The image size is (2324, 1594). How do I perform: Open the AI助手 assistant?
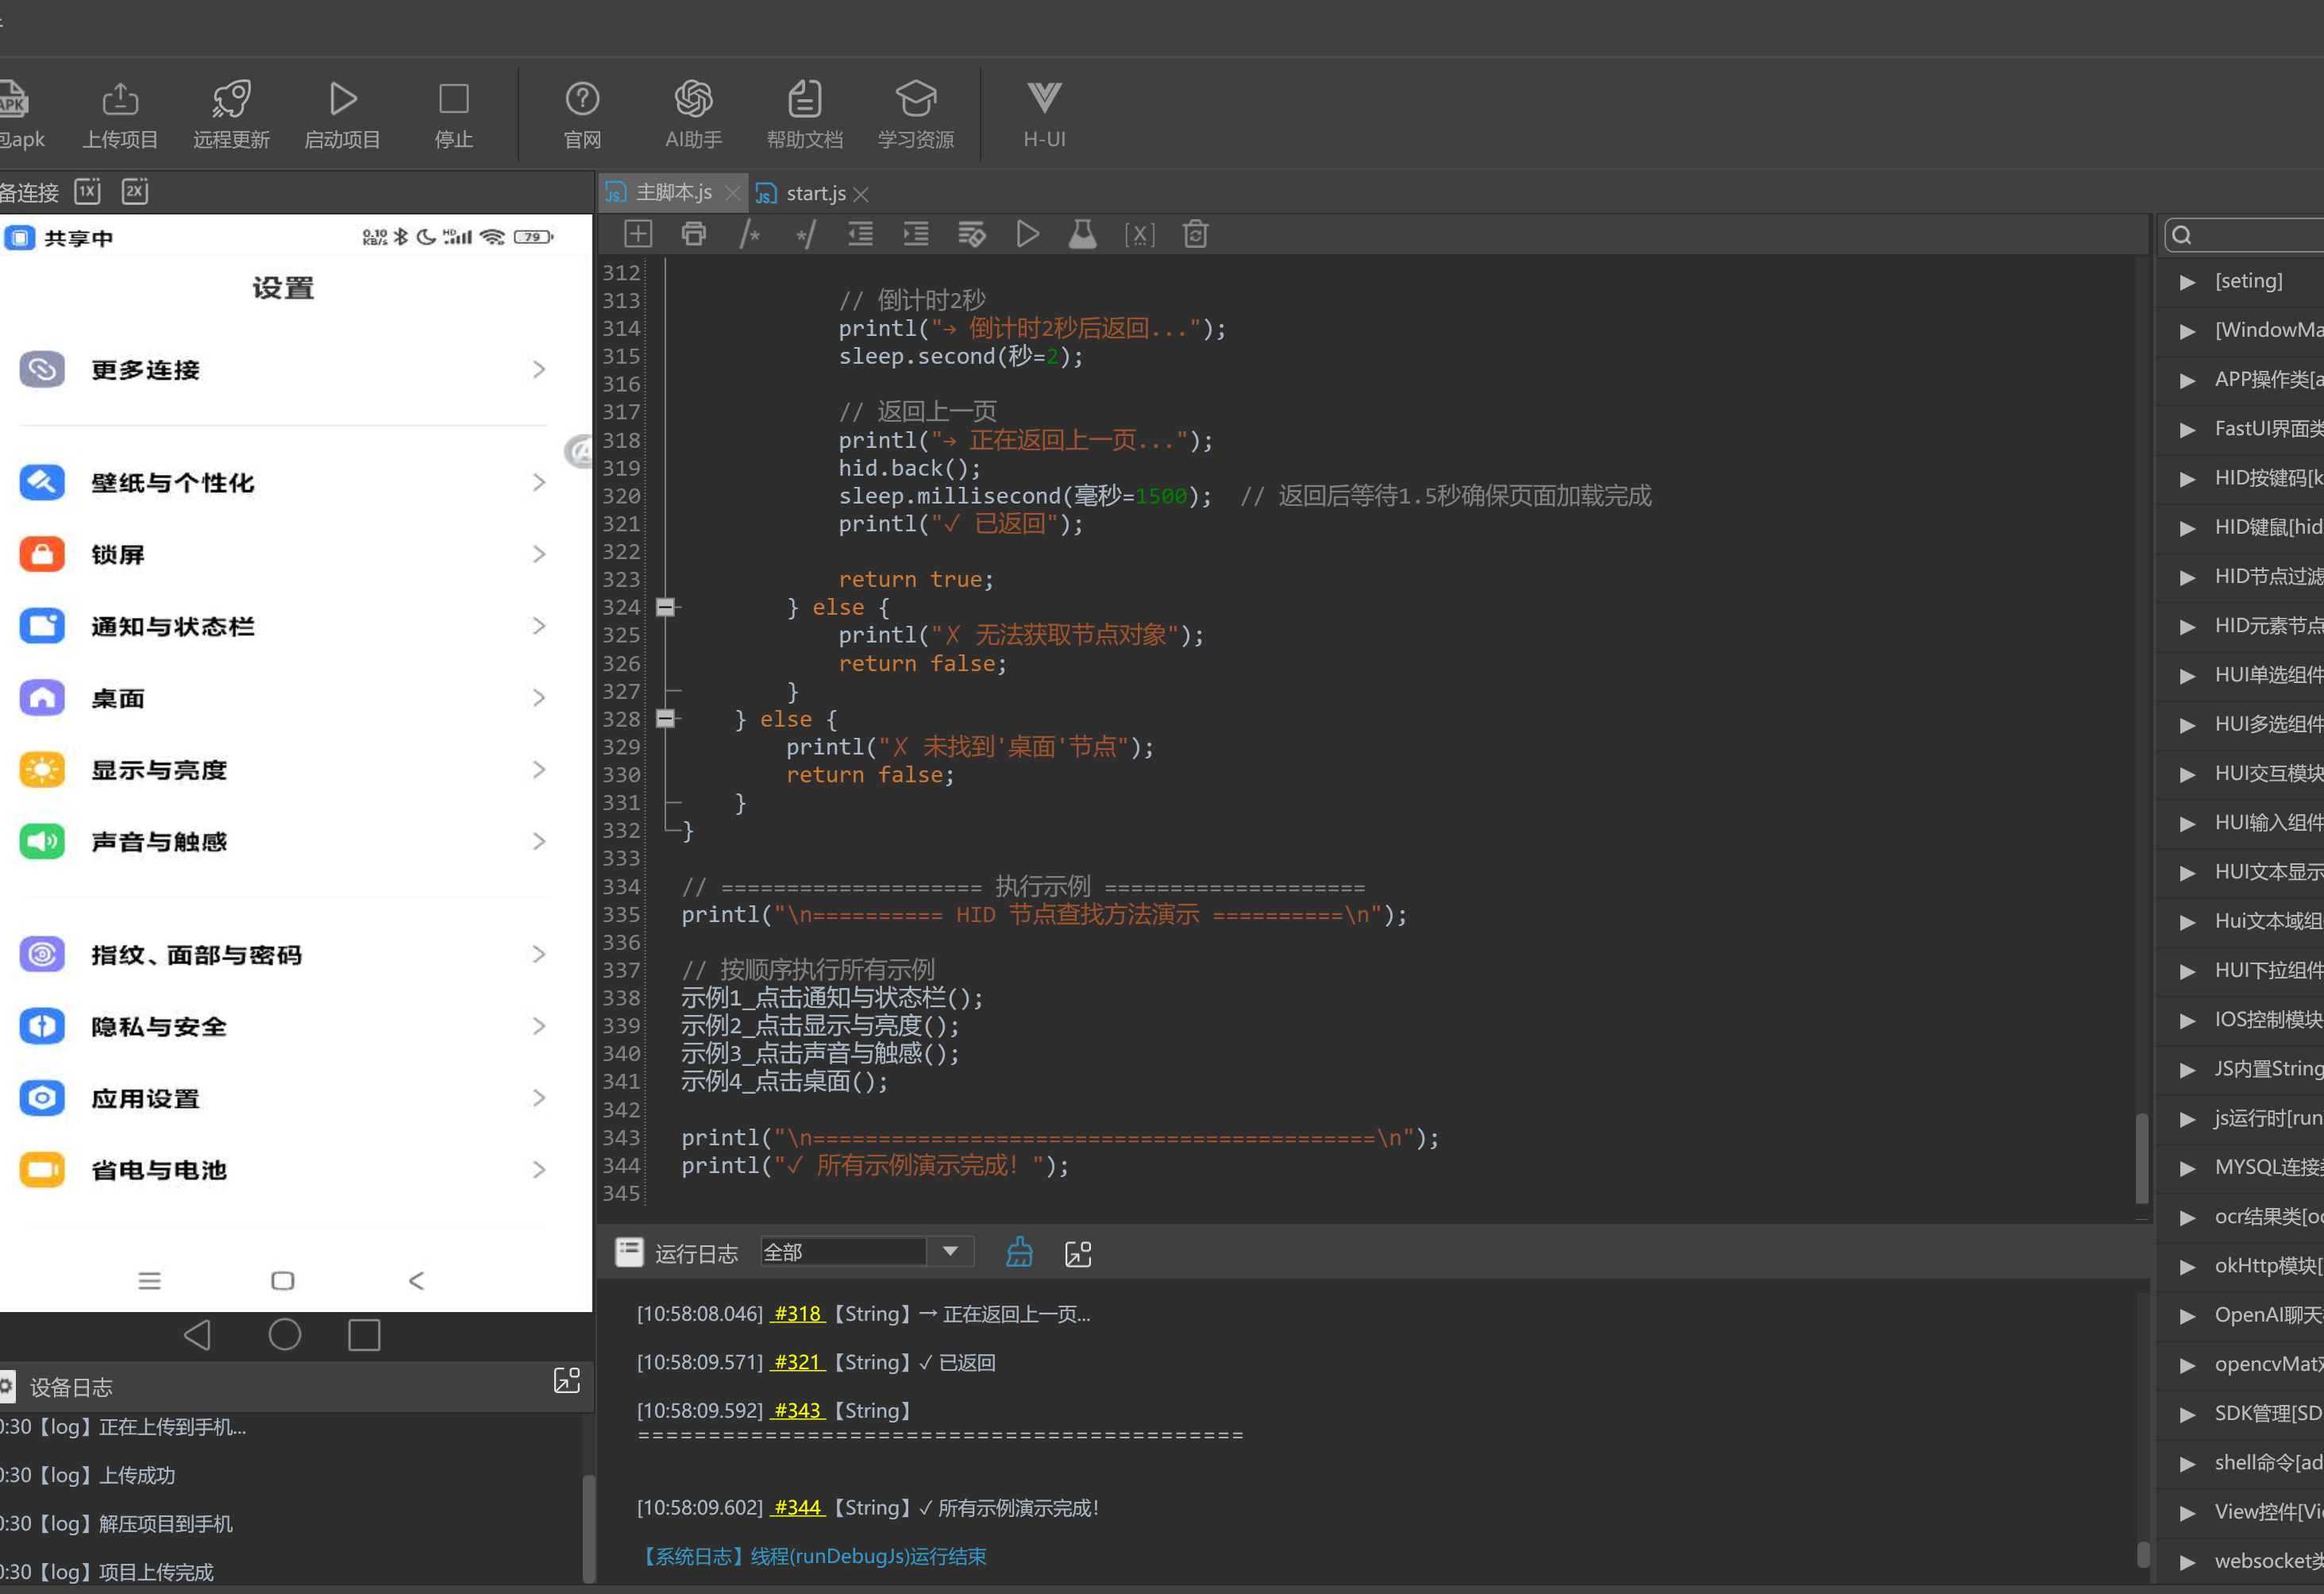pyautogui.click(x=693, y=114)
